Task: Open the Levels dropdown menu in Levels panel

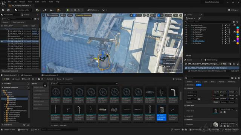Action: point(191,18)
